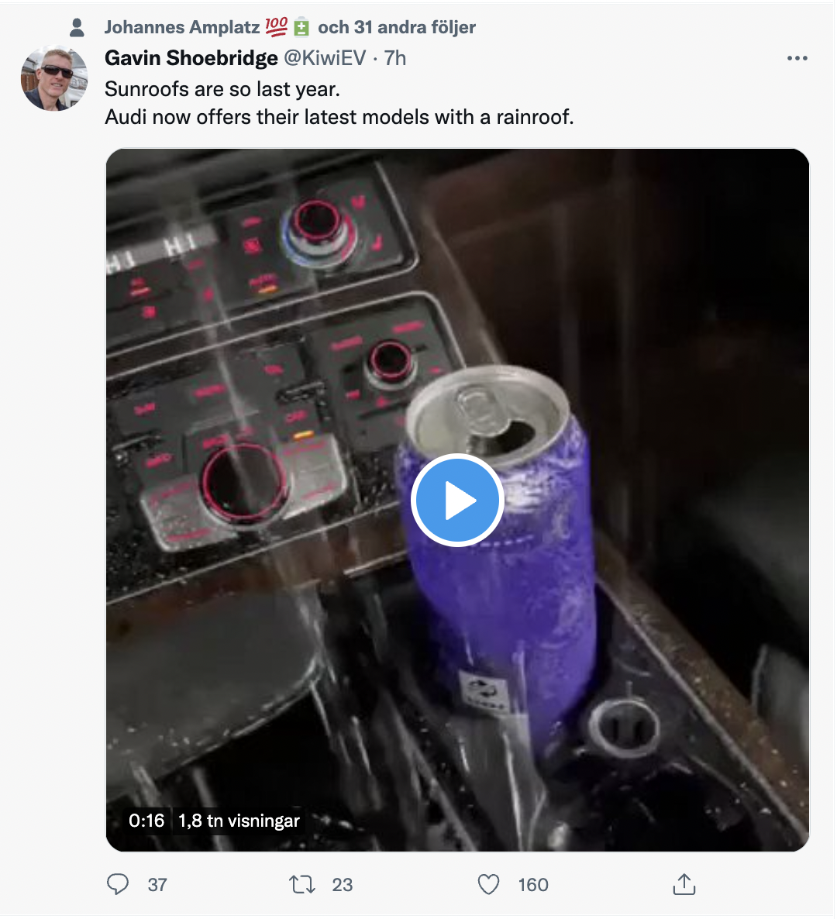Click the 37 replies count
This screenshot has height=919, width=837.
pos(157,885)
